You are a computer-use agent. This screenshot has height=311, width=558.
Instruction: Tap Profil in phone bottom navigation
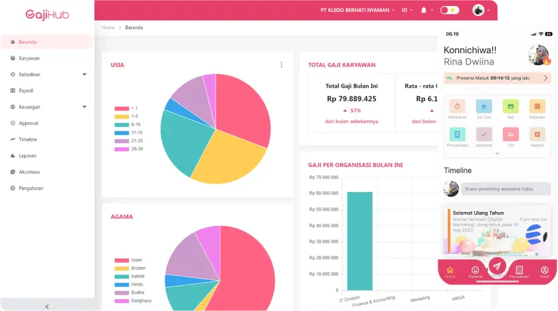point(545,272)
